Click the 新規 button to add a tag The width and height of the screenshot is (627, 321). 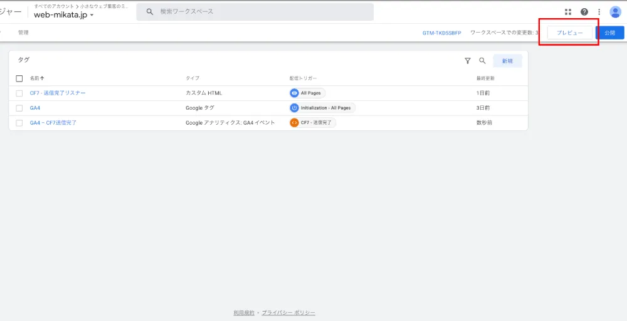[x=507, y=61]
